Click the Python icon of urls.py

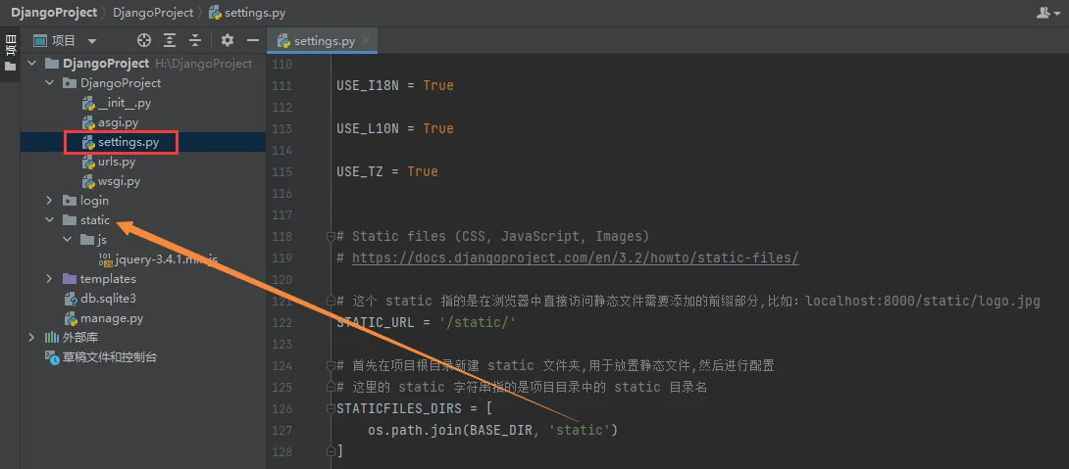[88, 162]
